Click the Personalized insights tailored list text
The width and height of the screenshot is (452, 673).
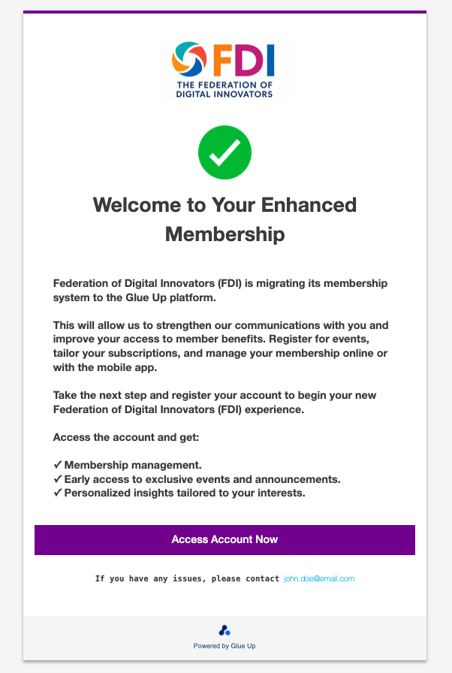[185, 493]
